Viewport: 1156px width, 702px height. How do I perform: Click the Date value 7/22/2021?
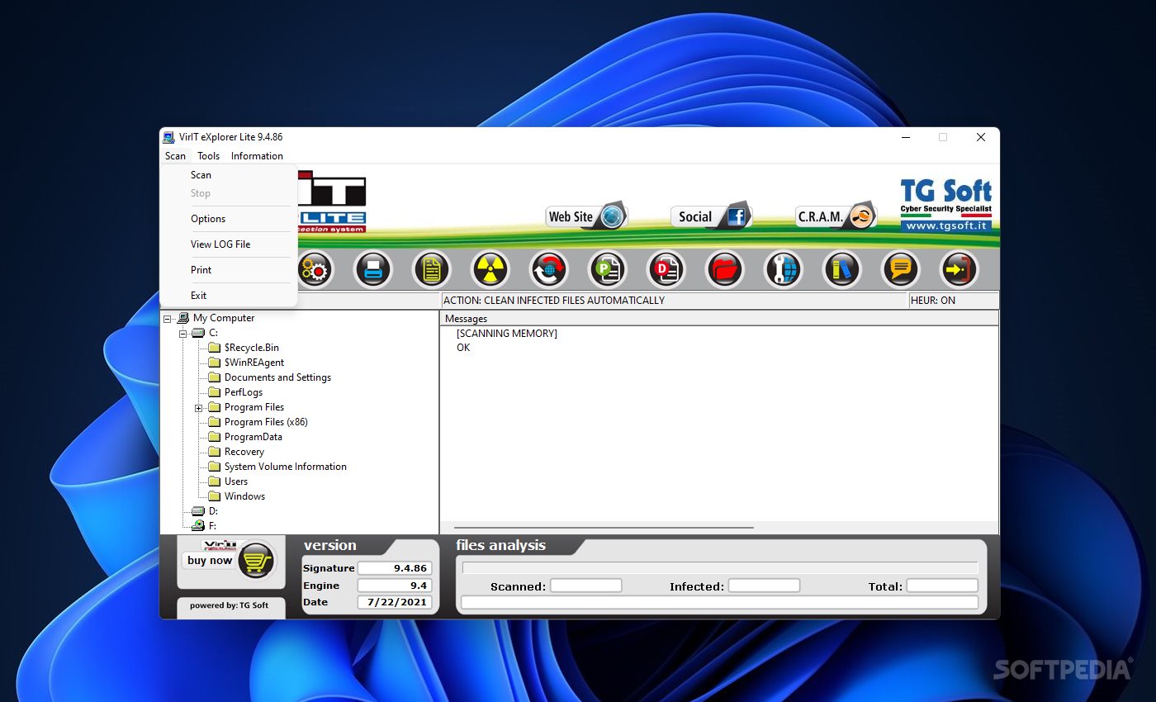(395, 602)
